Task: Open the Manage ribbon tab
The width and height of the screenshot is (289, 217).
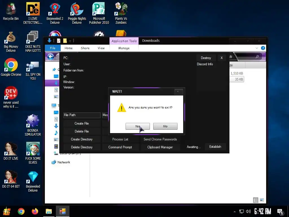Action: click(124, 48)
